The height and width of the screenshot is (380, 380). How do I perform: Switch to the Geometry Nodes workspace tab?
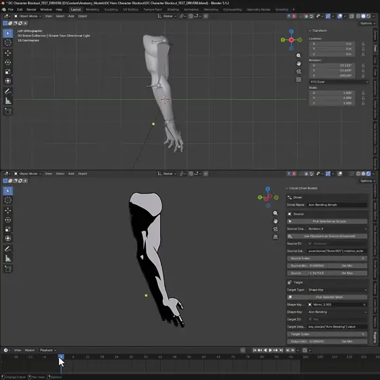click(x=259, y=9)
